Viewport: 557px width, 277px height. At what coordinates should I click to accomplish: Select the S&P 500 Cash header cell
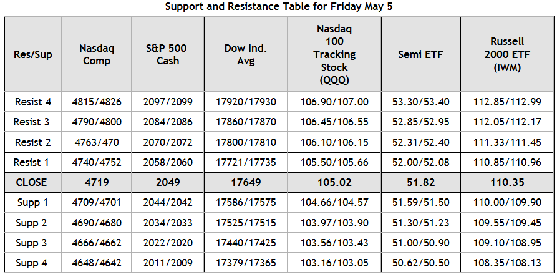pyautogui.click(x=168, y=54)
